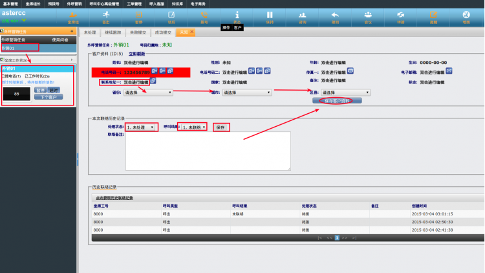The height and width of the screenshot is (273, 485).
Task: Open the 地图 (map) globe icon
Action: point(466,16)
